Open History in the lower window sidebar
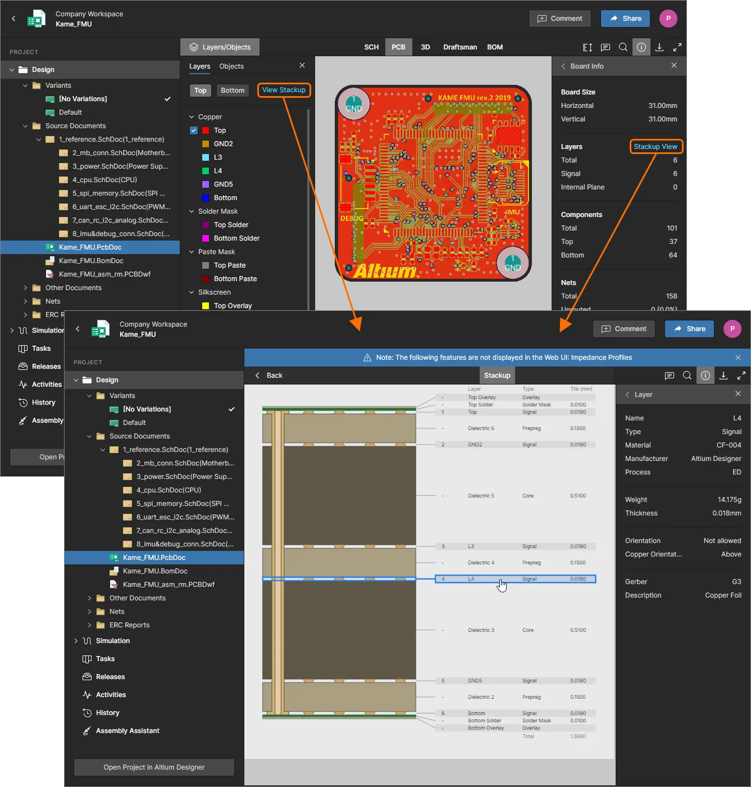 point(107,713)
